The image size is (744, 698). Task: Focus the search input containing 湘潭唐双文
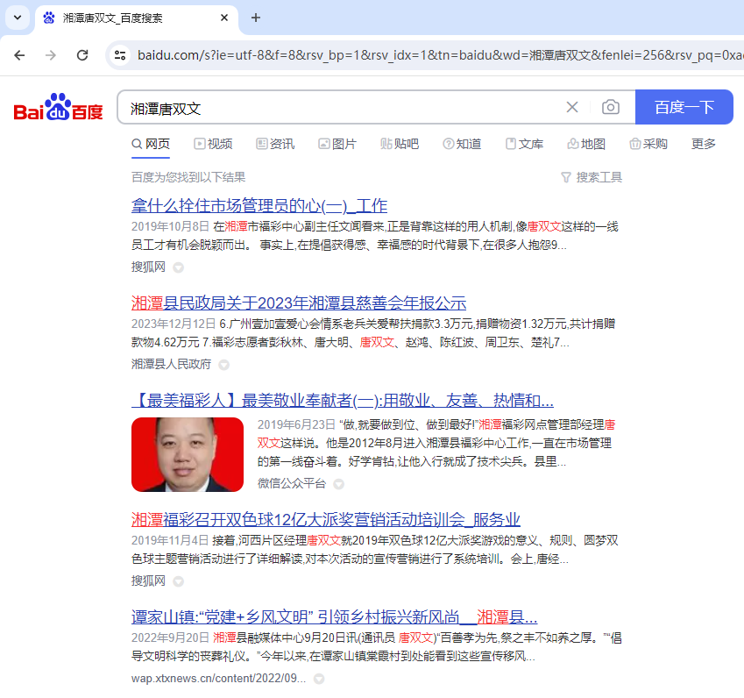342,108
